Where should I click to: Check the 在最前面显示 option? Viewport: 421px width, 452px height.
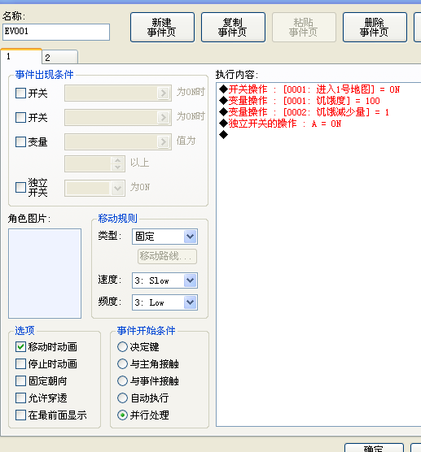tap(20, 415)
